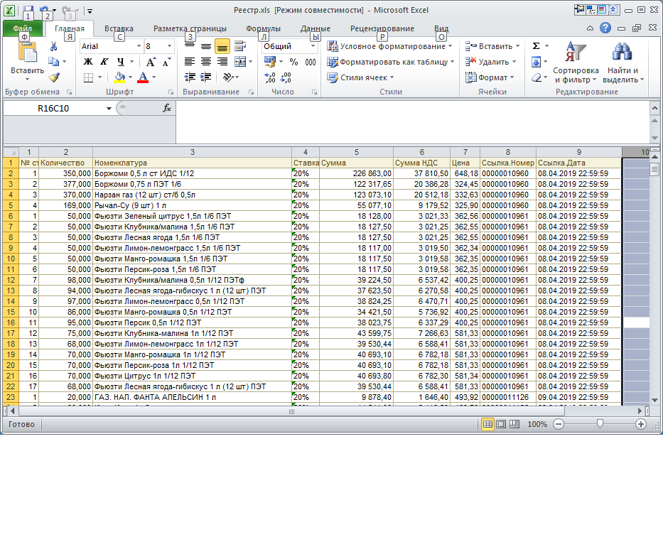Screen dimensions: 663x537
Task: Open the Arial font name dropdown
Action: coord(139,46)
